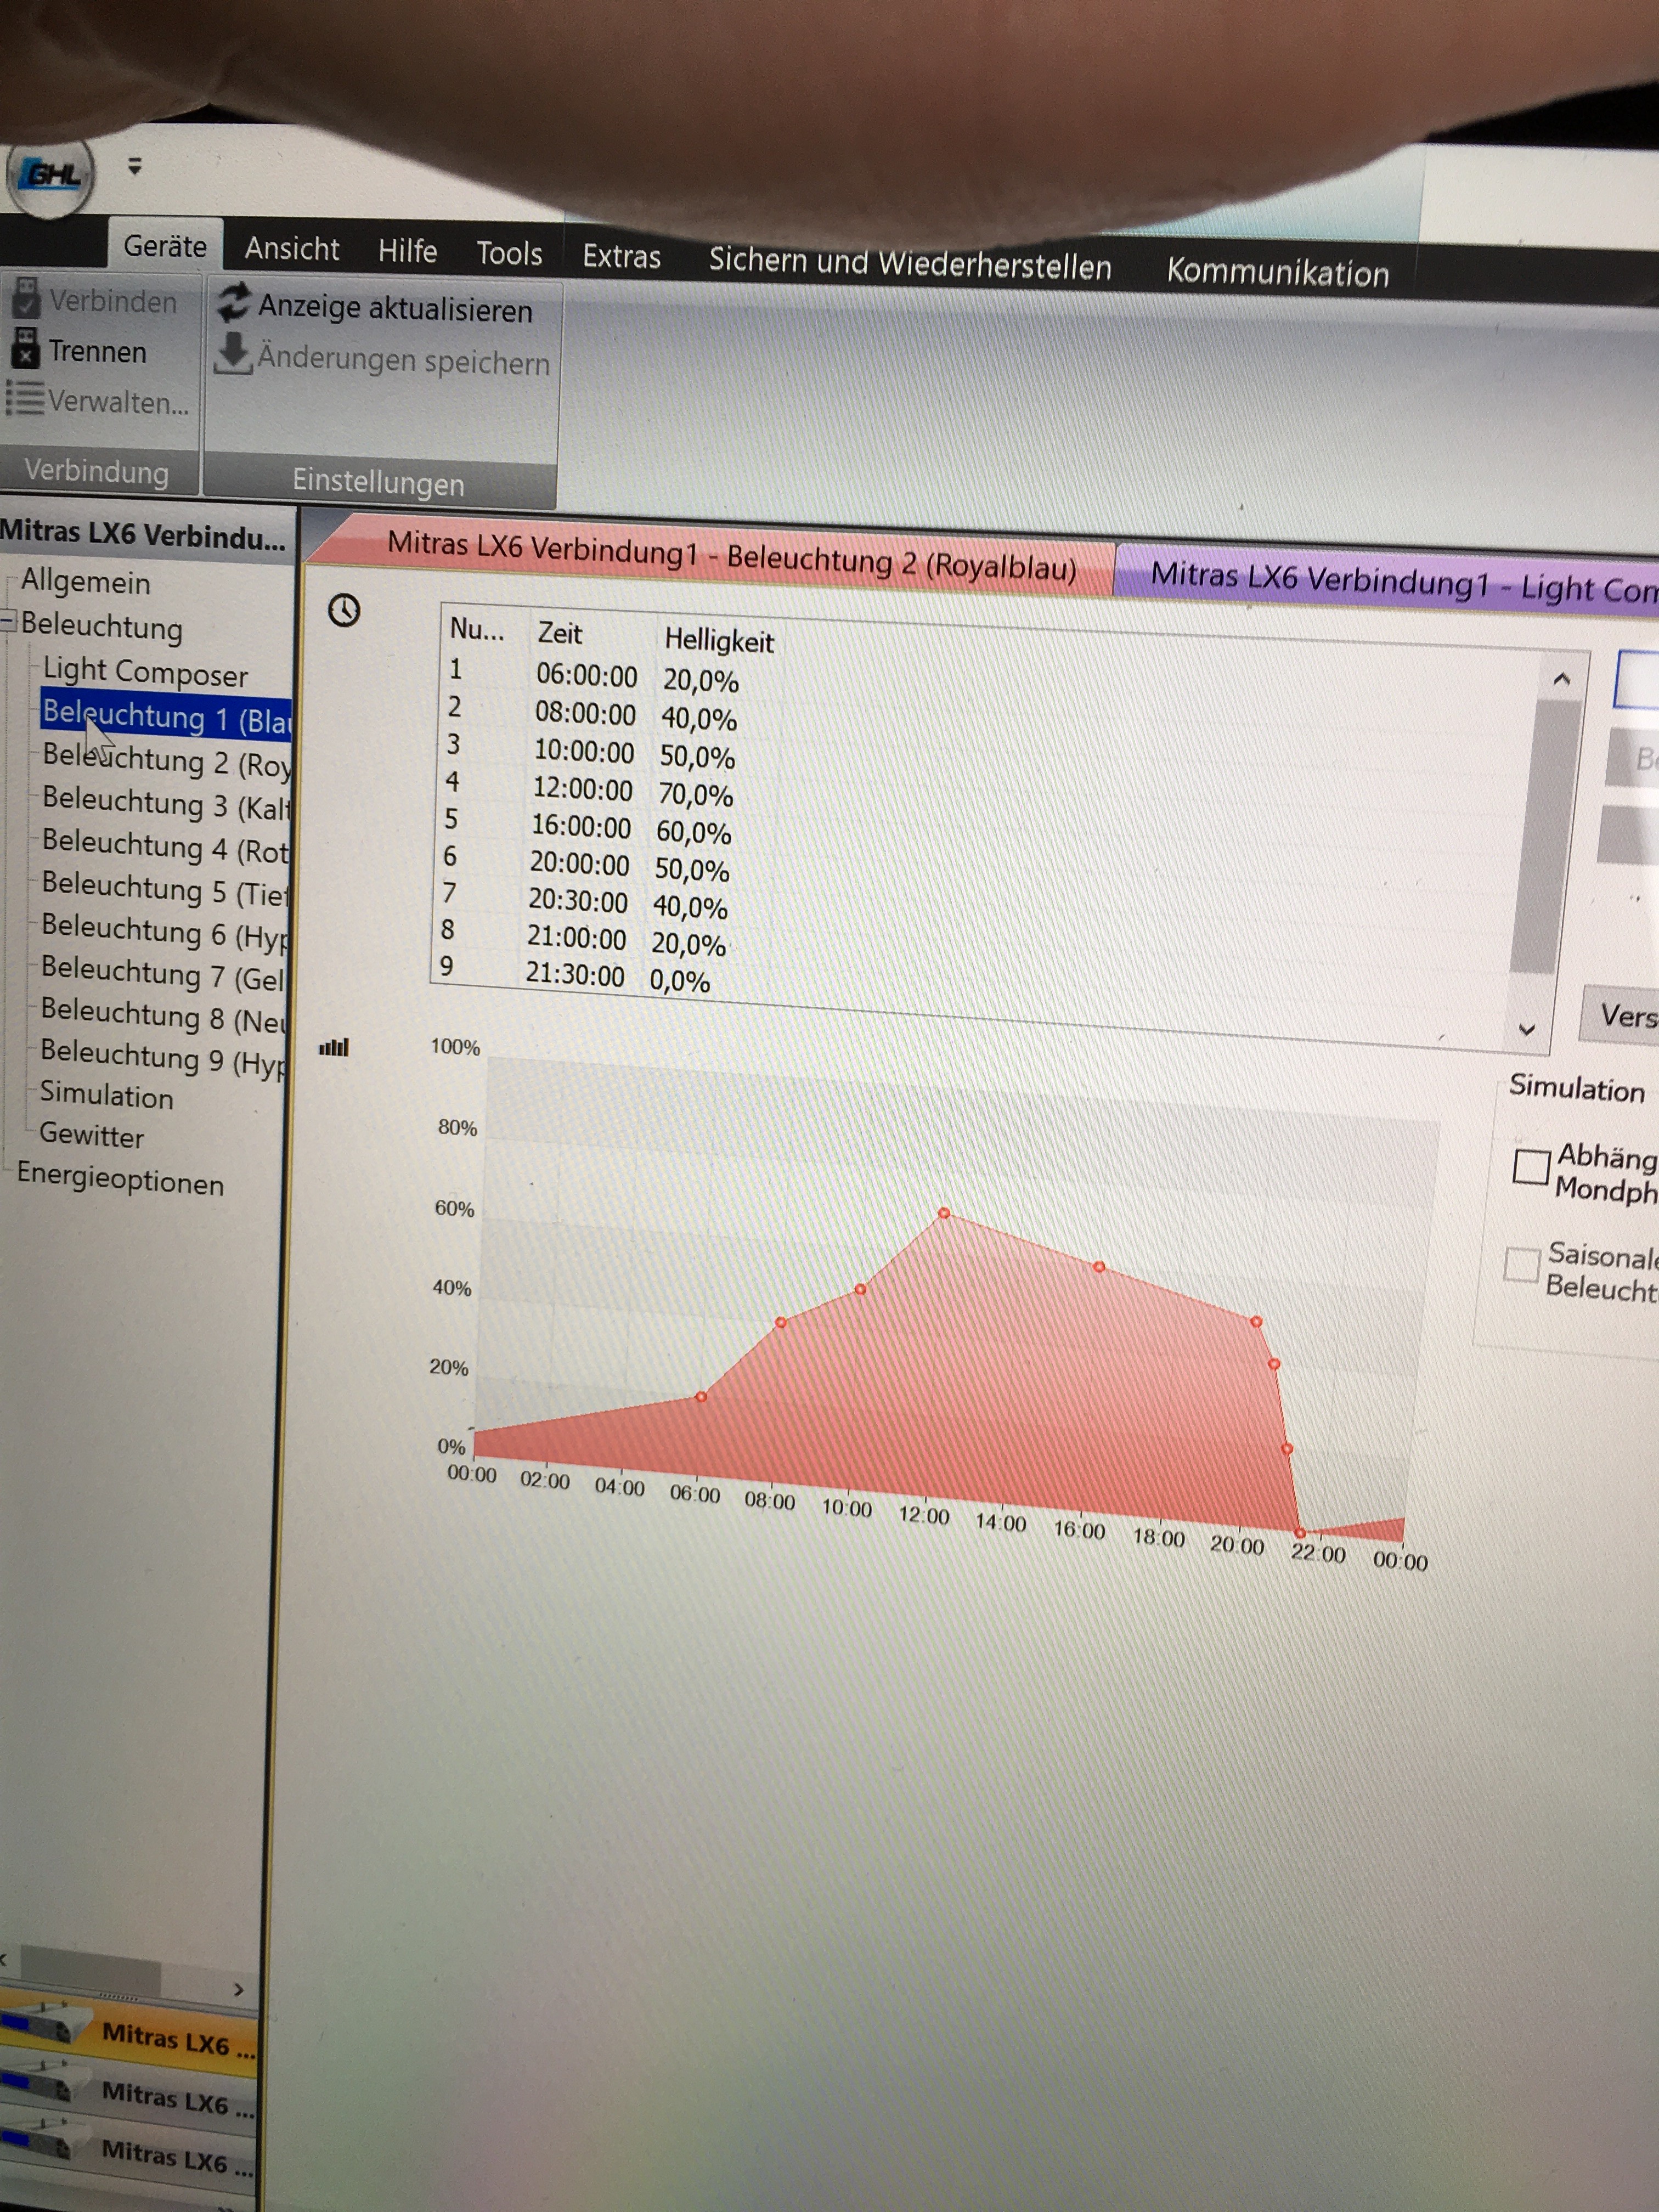Click the graph point near 16:00
Viewport: 1659px width, 2212px height.
(x=1099, y=1267)
